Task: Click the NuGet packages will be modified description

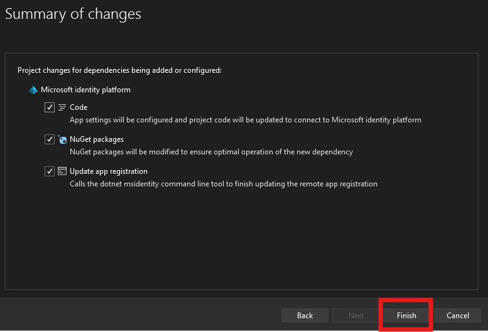Action: coord(211,151)
